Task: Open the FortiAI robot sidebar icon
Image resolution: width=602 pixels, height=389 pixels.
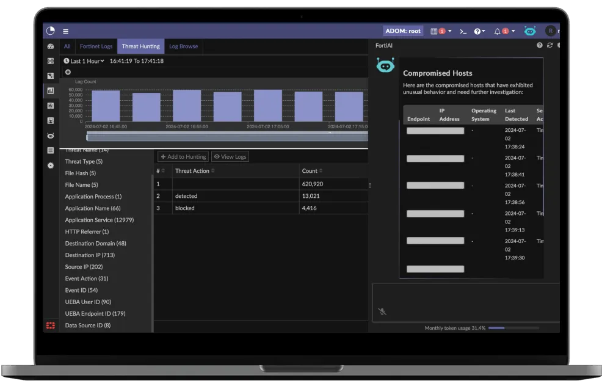Action: (51, 136)
